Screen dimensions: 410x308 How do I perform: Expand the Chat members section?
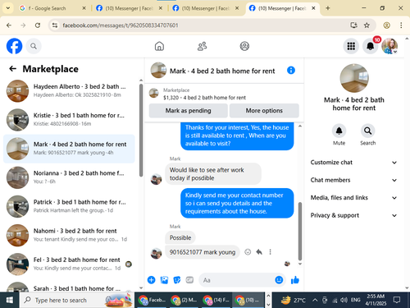click(x=353, y=180)
